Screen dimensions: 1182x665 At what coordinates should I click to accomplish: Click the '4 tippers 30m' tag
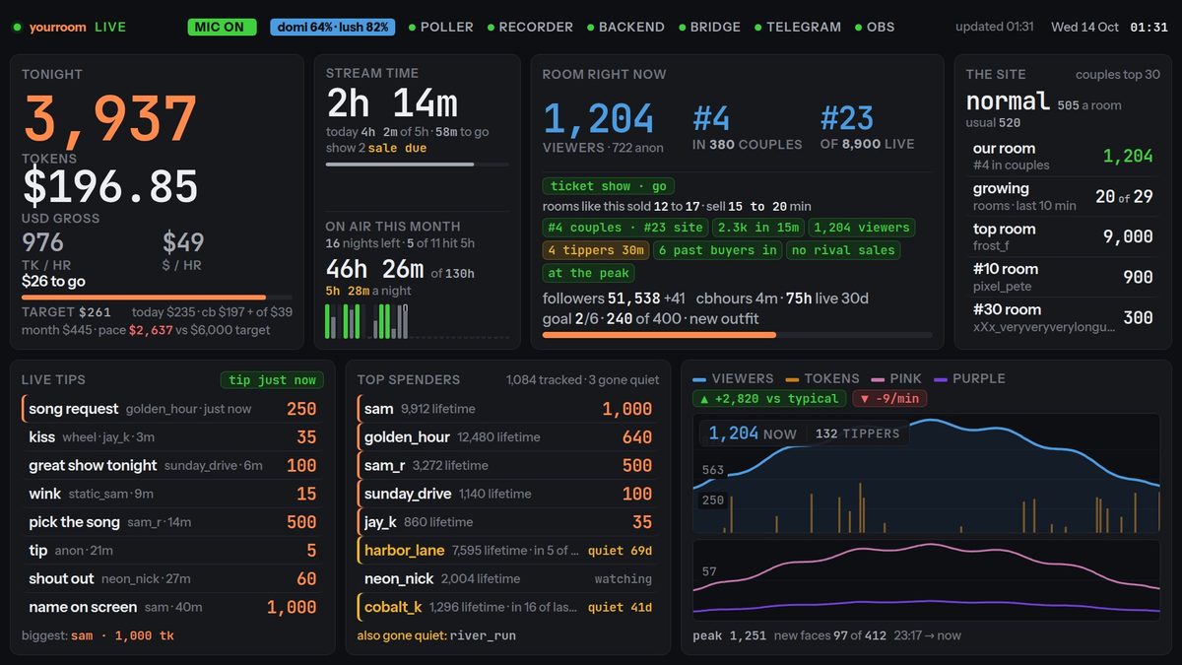(x=595, y=250)
